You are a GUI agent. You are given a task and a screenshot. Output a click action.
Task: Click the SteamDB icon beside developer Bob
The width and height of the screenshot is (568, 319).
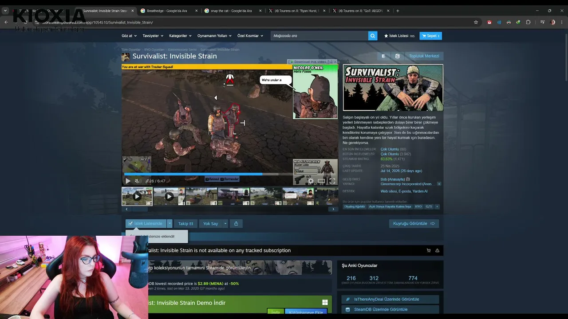408,179
